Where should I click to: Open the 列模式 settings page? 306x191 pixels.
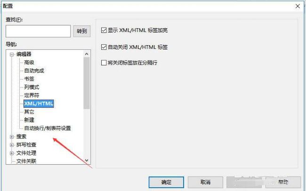click(x=32, y=87)
